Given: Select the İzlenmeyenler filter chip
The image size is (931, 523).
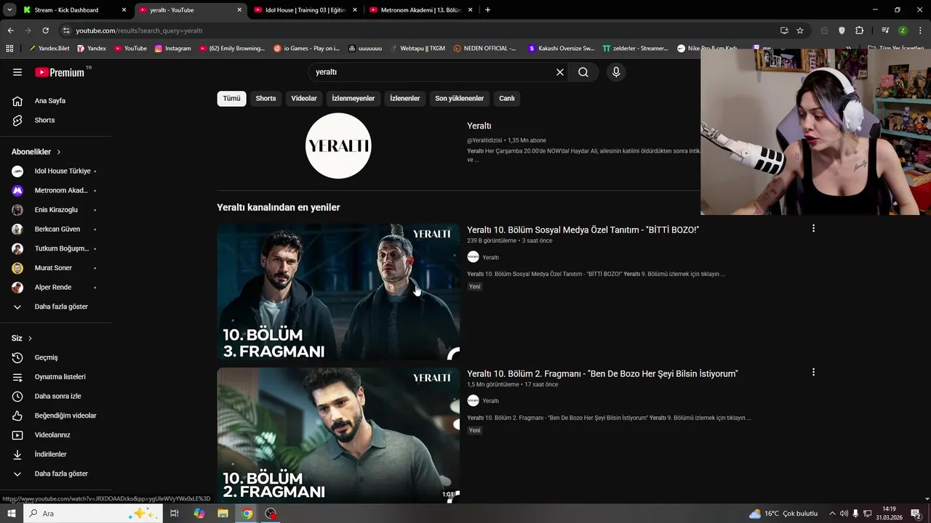Looking at the screenshot, I should (x=353, y=99).
